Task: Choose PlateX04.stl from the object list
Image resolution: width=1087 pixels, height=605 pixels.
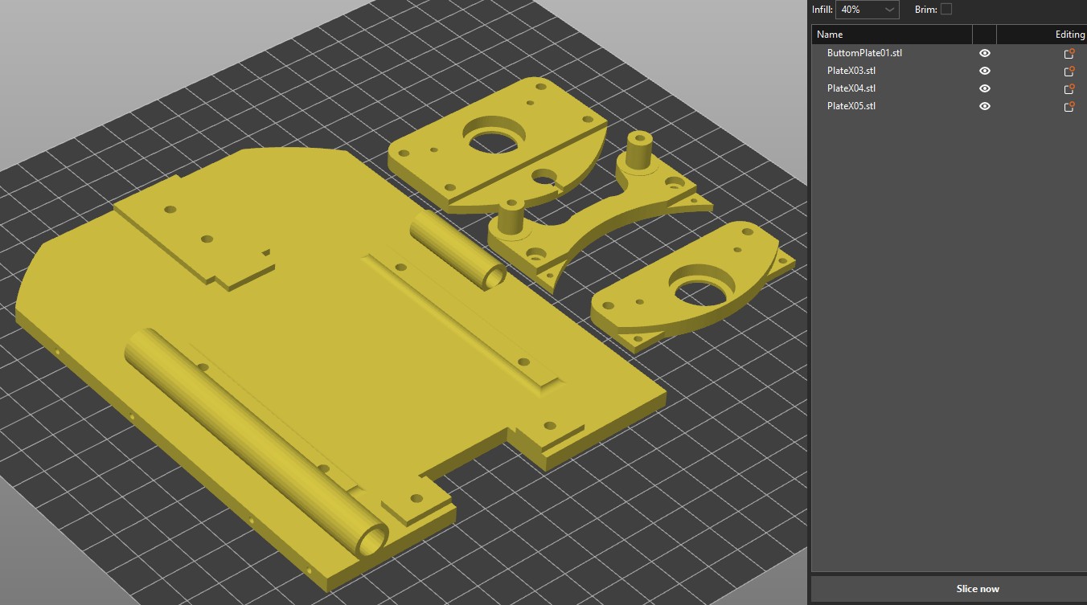Action: tap(851, 88)
